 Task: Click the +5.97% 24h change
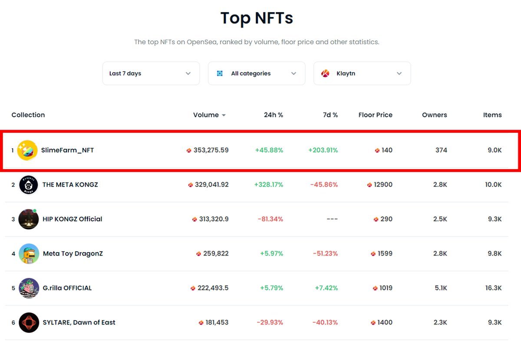click(272, 253)
